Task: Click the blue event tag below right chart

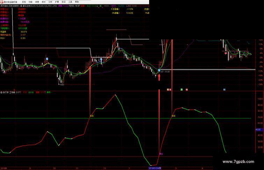Action: [x=224, y=90]
